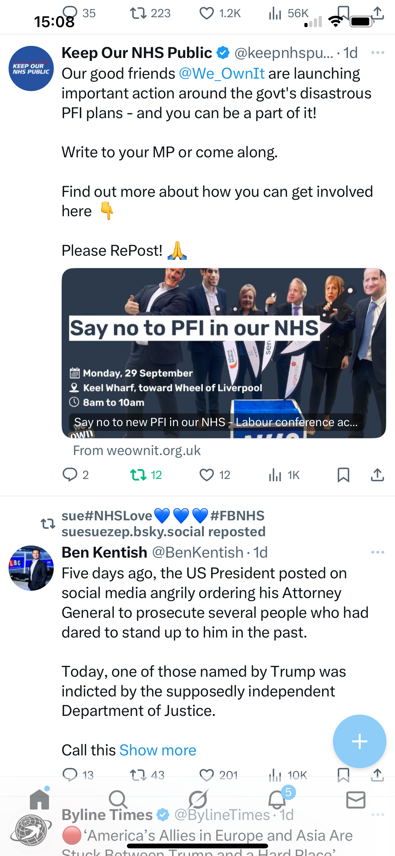The height and width of the screenshot is (856, 395).
Task: Bookmark the Keep Our NHS Public post
Action: click(343, 475)
